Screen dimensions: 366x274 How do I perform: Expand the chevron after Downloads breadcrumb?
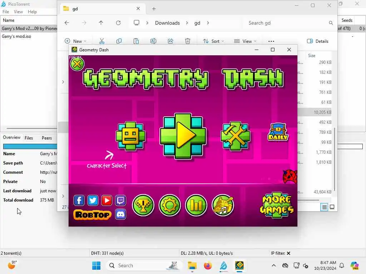[187, 23]
